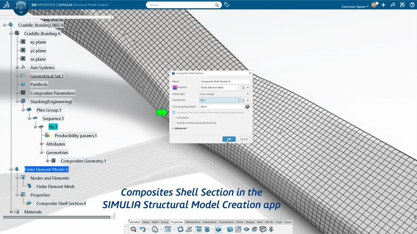The image size is (417, 234).
Task: Click the Undo arrow in bottom toolbar
Action: pyautogui.click(x=142, y=229)
